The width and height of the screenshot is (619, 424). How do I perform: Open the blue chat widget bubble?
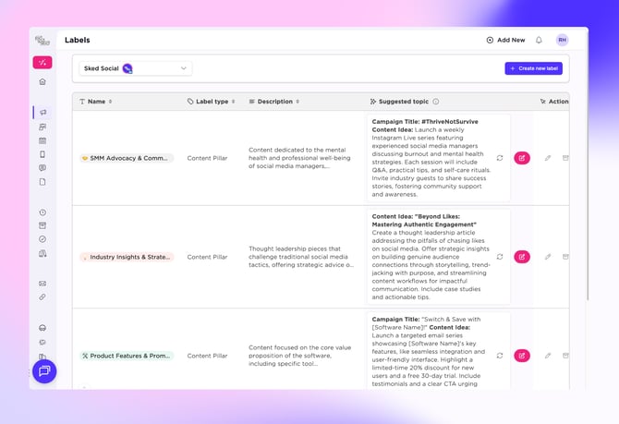[44, 370]
